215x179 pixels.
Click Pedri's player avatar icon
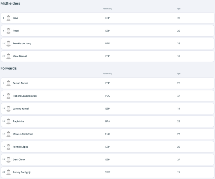[8, 31]
